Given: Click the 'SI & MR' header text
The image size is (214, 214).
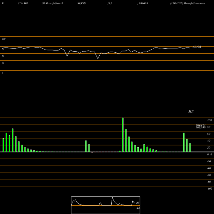Looking at the screenshot, I should coord(23,3).
